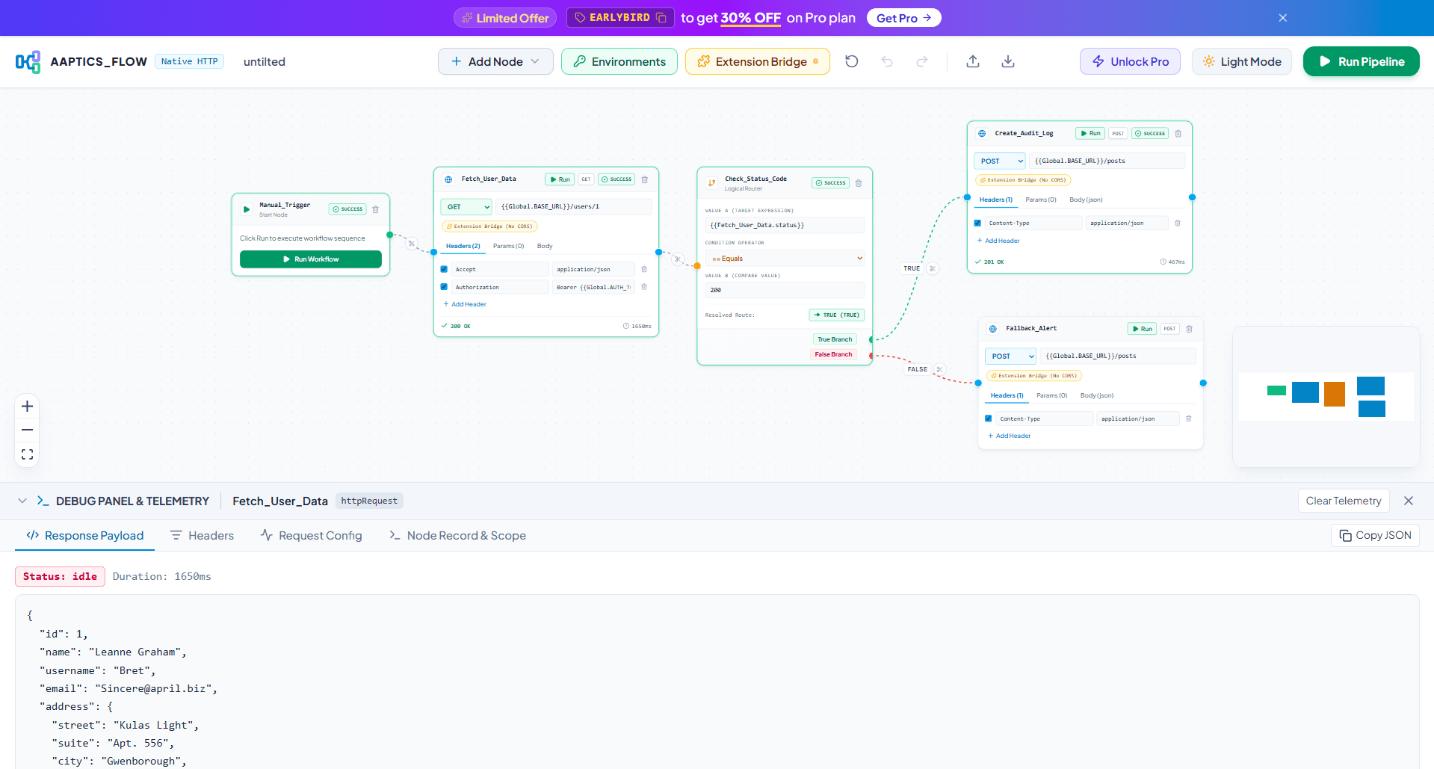
Task: Collapse the Debug Panel & Telemetry
Action: [x=22, y=501]
